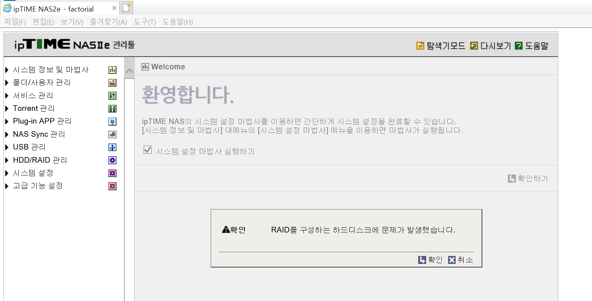Expand Plug-in APP 관리 tree arrow
Viewport: 592px width, 301px height.
pyautogui.click(x=7, y=121)
